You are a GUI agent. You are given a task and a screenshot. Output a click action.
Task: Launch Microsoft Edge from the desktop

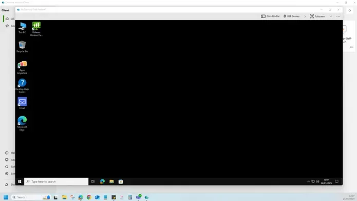pyautogui.click(x=22, y=123)
